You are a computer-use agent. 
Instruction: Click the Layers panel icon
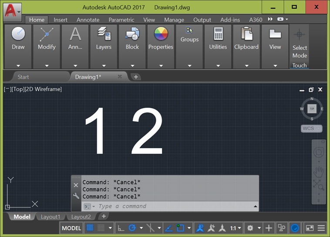tap(104, 34)
